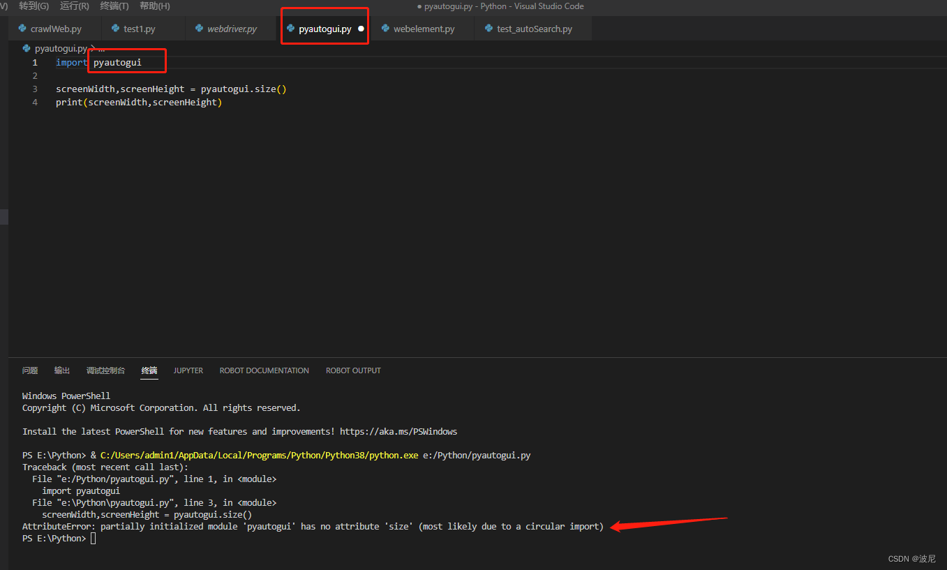Click the Python icon on the test1.py tab

click(x=115, y=29)
